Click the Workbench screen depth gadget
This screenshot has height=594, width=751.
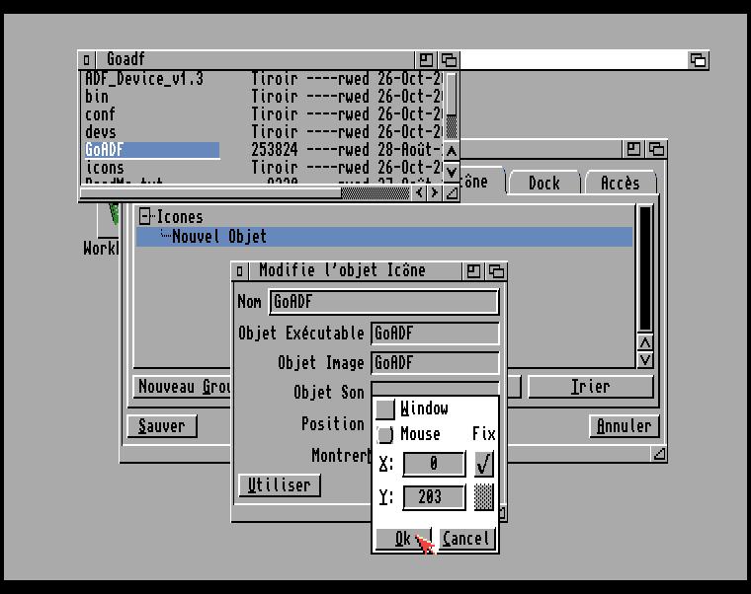click(698, 60)
